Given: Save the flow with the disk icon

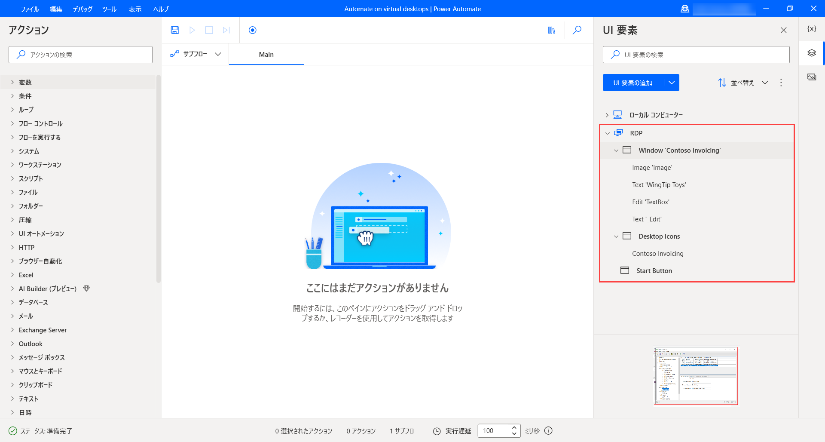Looking at the screenshot, I should coord(174,30).
